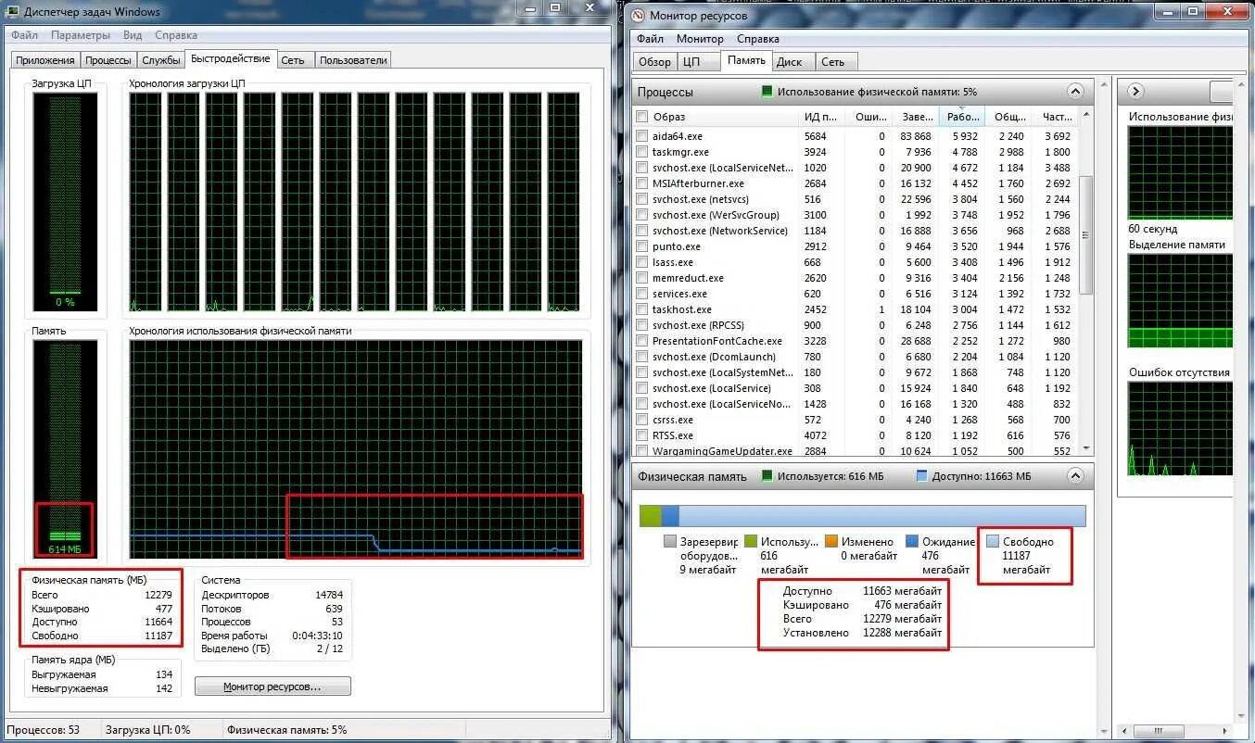This screenshot has height=743, width=1255.
Task: Open 'Параметры' menu in Task Manager
Action: pyautogui.click(x=81, y=35)
